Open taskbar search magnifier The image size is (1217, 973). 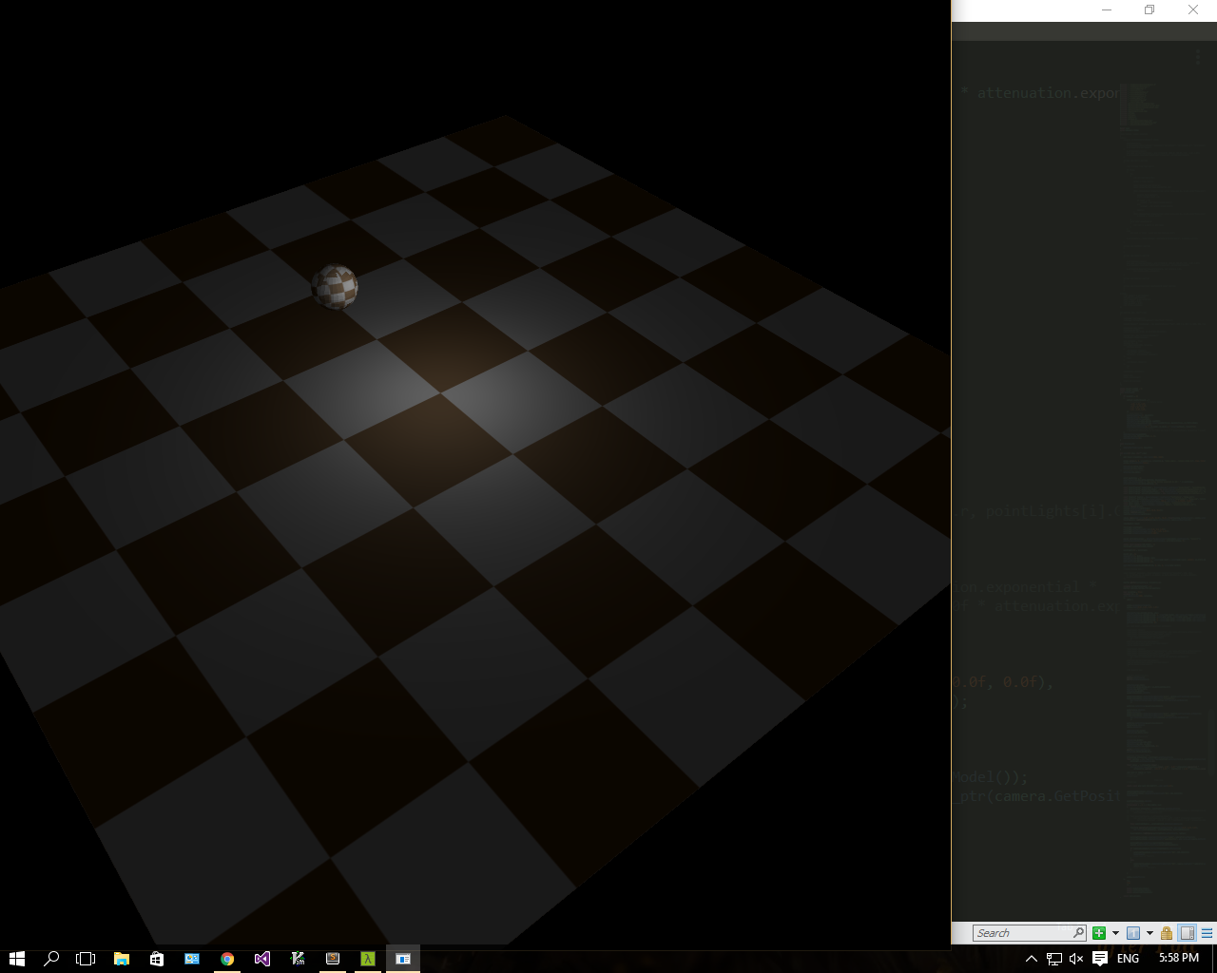click(51, 959)
